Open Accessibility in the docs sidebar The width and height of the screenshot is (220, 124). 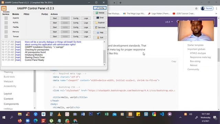click(x=10, y=86)
